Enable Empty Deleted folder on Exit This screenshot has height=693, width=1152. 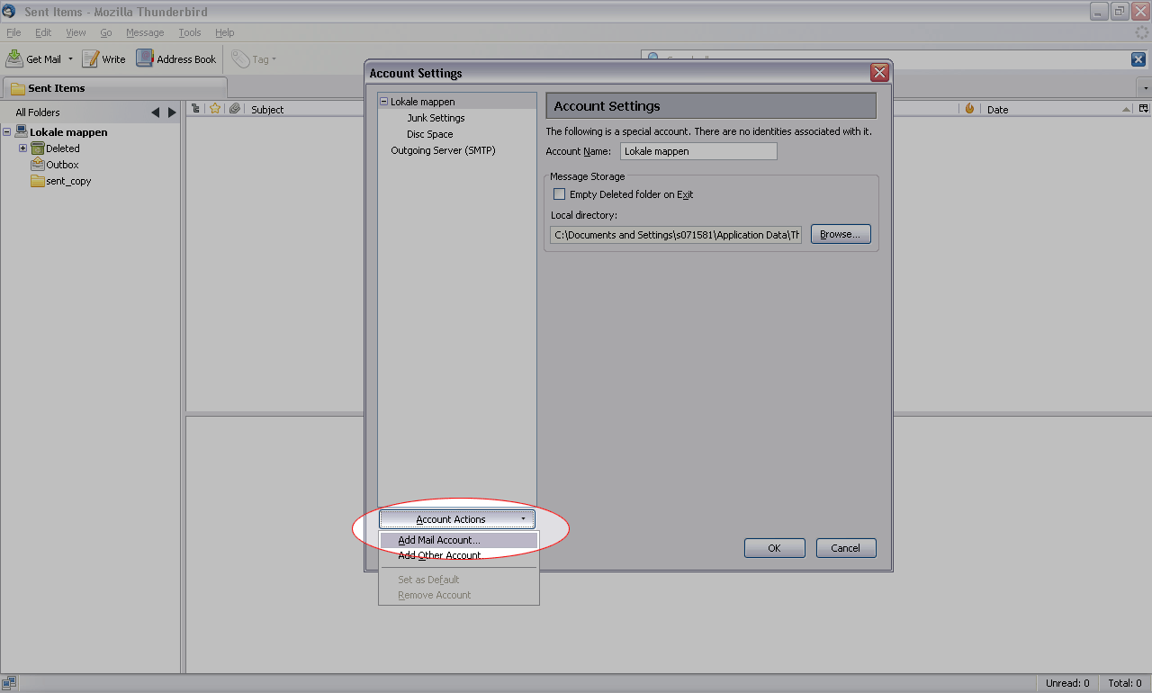[559, 194]
